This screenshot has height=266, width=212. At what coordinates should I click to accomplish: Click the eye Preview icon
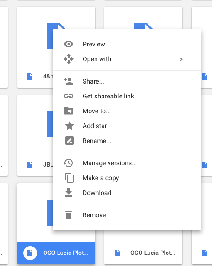click(69, 44)
